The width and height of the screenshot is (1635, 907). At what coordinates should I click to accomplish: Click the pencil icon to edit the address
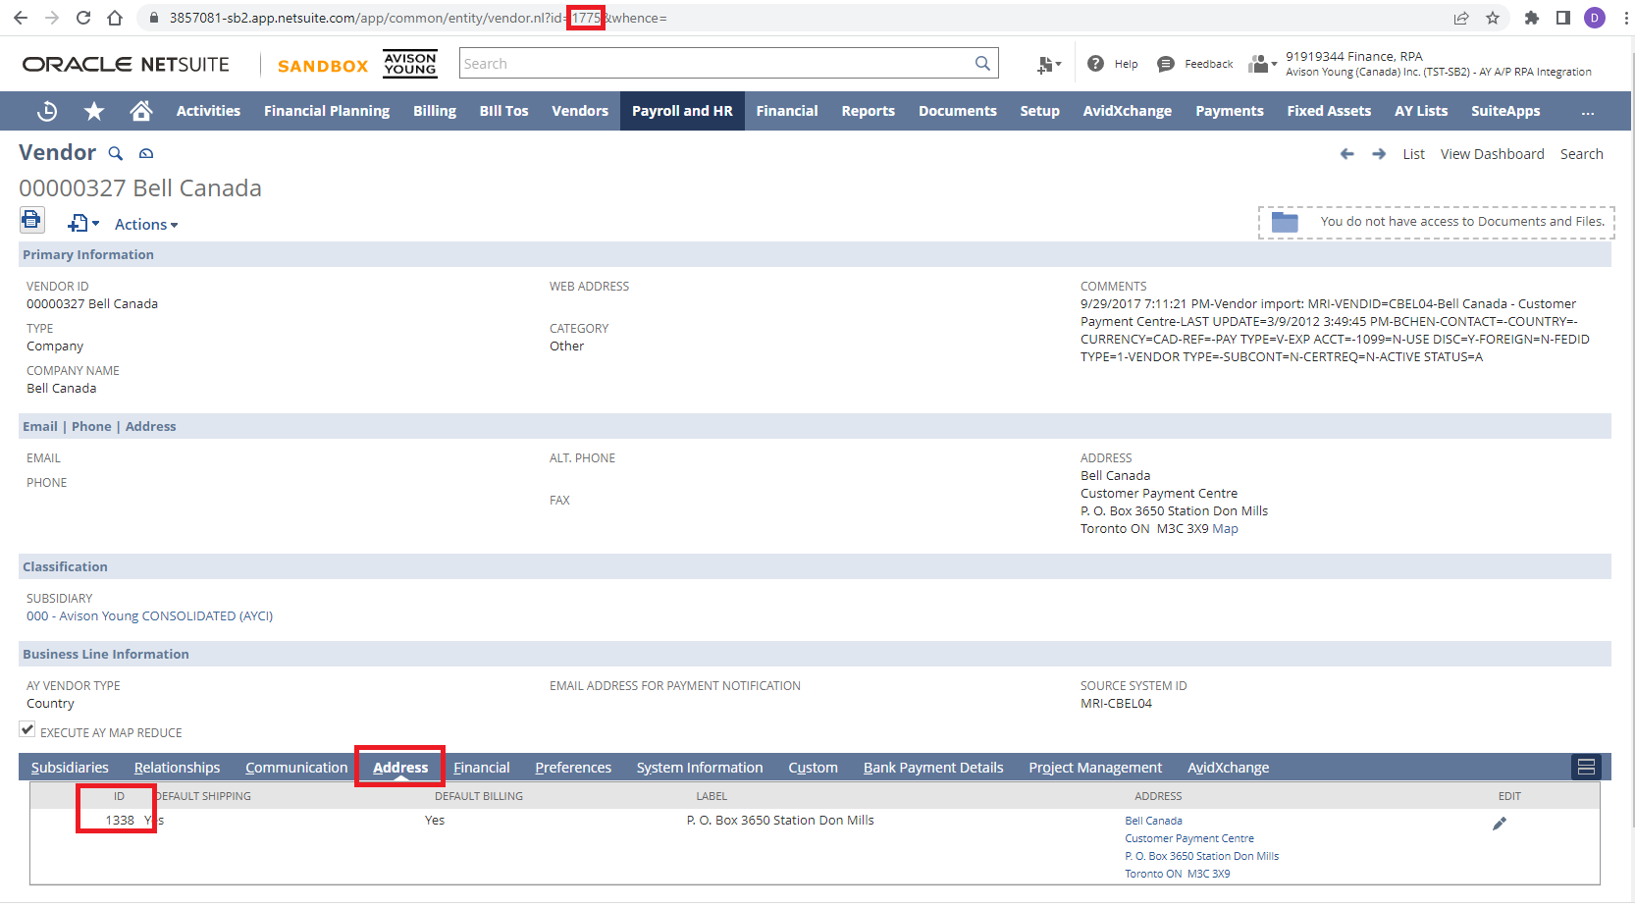tap(1499, 824)
